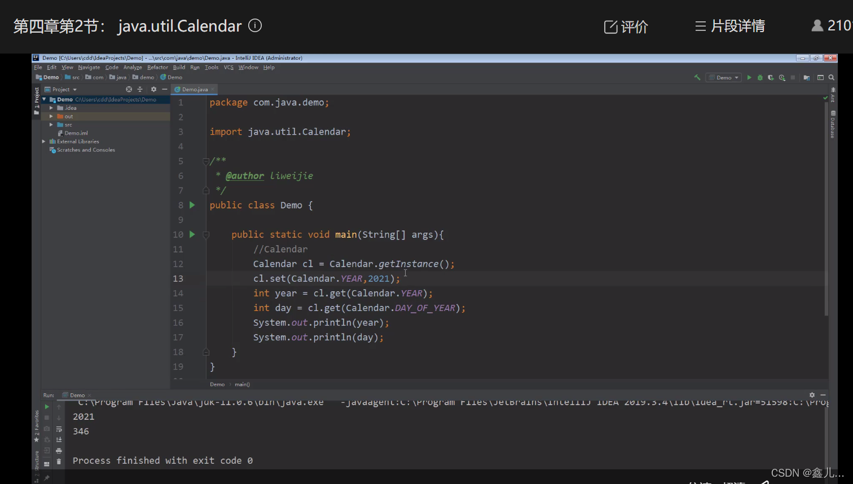Open Ant tool window
The height and width of the screenshot is (484, 853).
(833, 94)
